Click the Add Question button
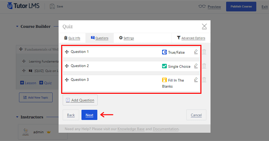 pos(80,100)
